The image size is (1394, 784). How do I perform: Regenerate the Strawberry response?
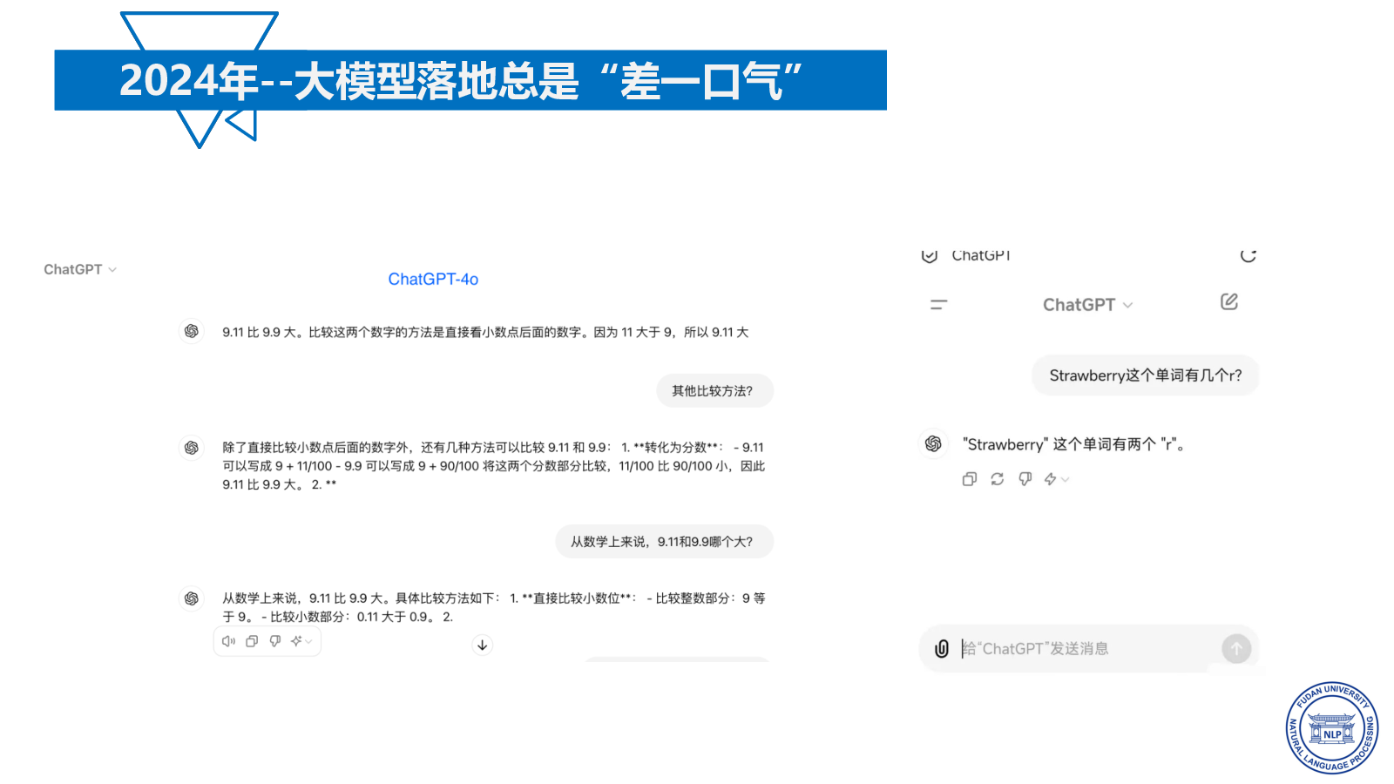(x=998, y=479)
